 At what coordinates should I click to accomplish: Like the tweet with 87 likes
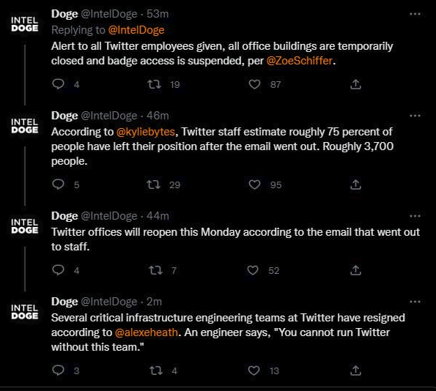pos(254,84)
